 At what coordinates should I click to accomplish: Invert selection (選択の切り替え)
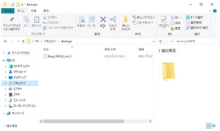pos(197,28)
